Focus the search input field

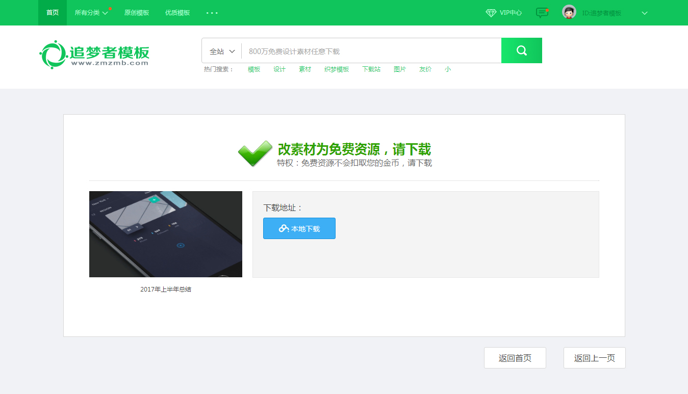click(371, 51)
